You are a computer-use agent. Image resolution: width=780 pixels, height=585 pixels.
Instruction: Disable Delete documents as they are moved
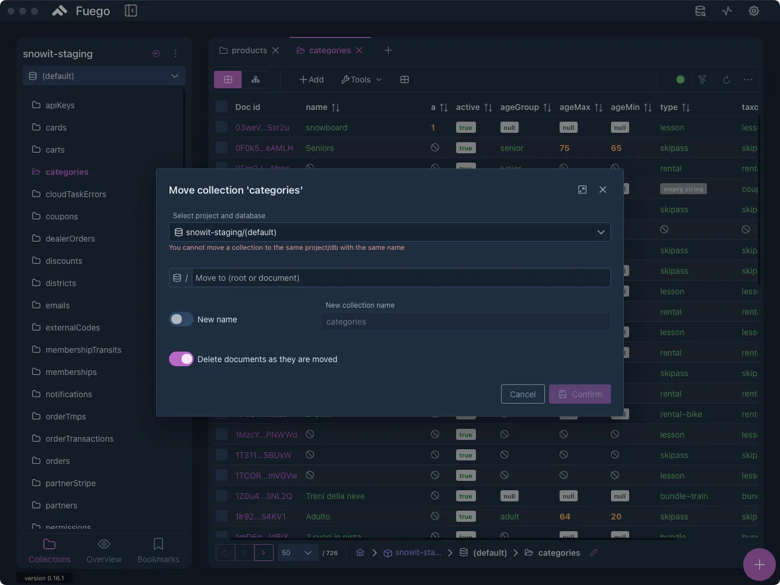(181, 359)
